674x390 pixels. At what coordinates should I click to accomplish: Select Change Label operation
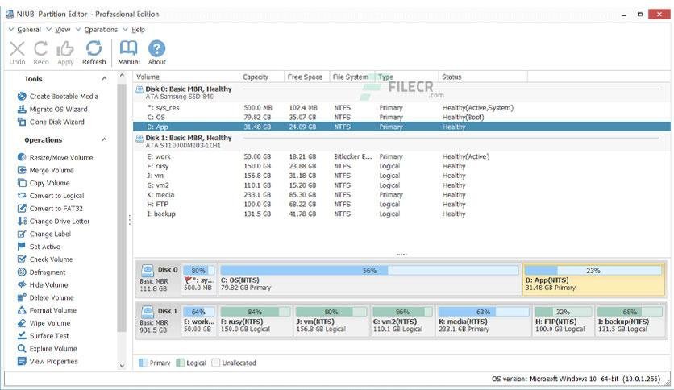[44, 234]
